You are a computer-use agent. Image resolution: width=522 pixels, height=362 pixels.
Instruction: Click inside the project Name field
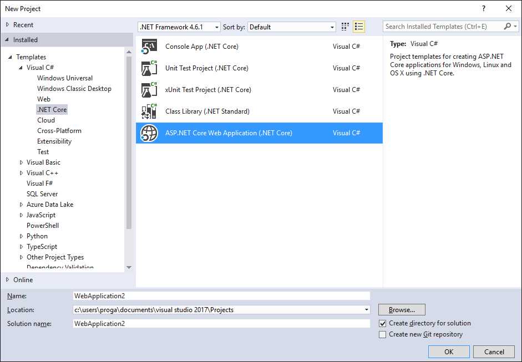click(221, 295)
